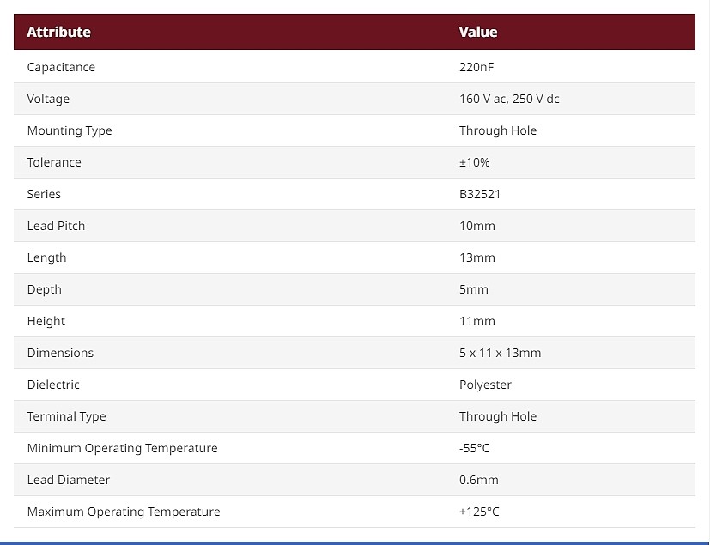This screenshot has height=545, width=710.
Task: Select 'Through Hole' in Terminal Type row
Action: point(498,416)
